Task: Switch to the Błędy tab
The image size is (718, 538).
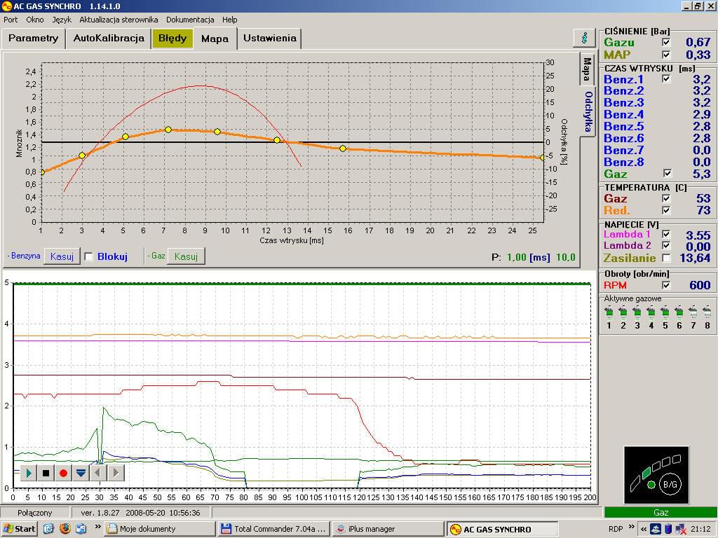Action: (172, 38)
